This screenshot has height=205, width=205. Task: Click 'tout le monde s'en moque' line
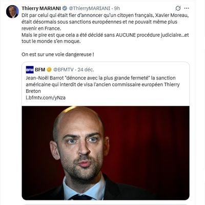coord(51,42)
